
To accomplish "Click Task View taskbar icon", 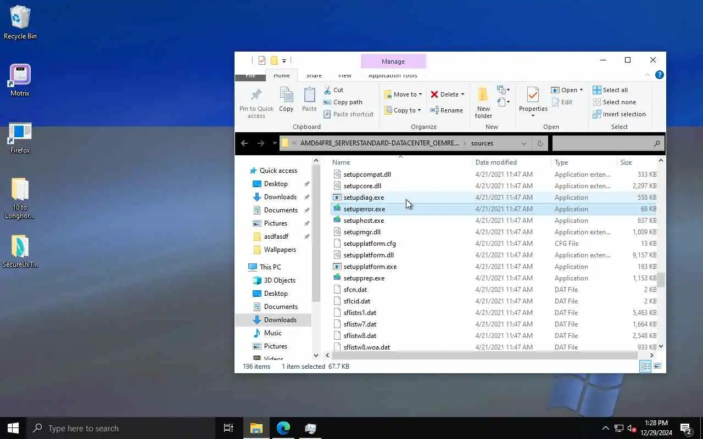I will click(x=228, y=428).
